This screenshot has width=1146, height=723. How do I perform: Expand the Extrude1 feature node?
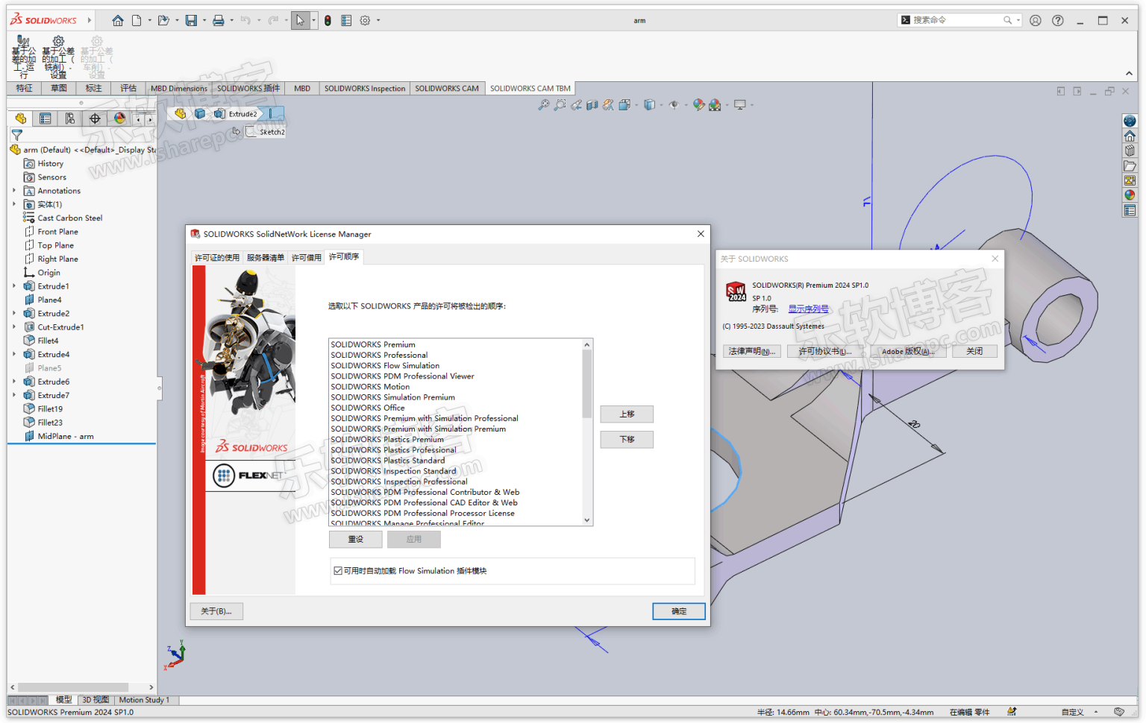14,286
